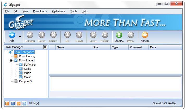This screenshot has height=110, width=185.
Task: Open the Downloads menu
Action: coord(40,11)
